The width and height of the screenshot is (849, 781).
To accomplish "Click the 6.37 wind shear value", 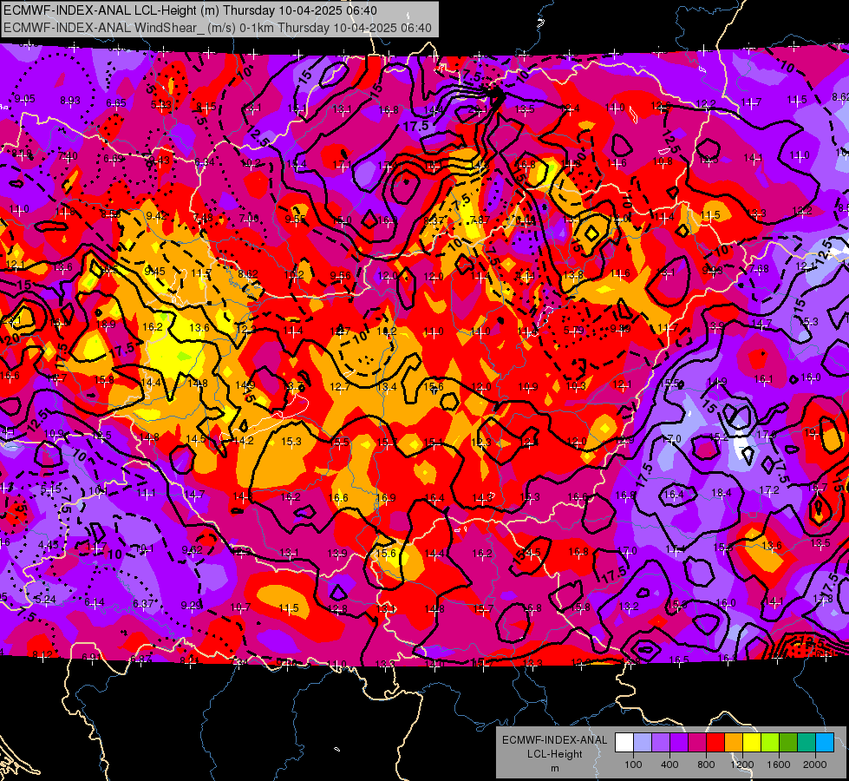I will (143, 603).
